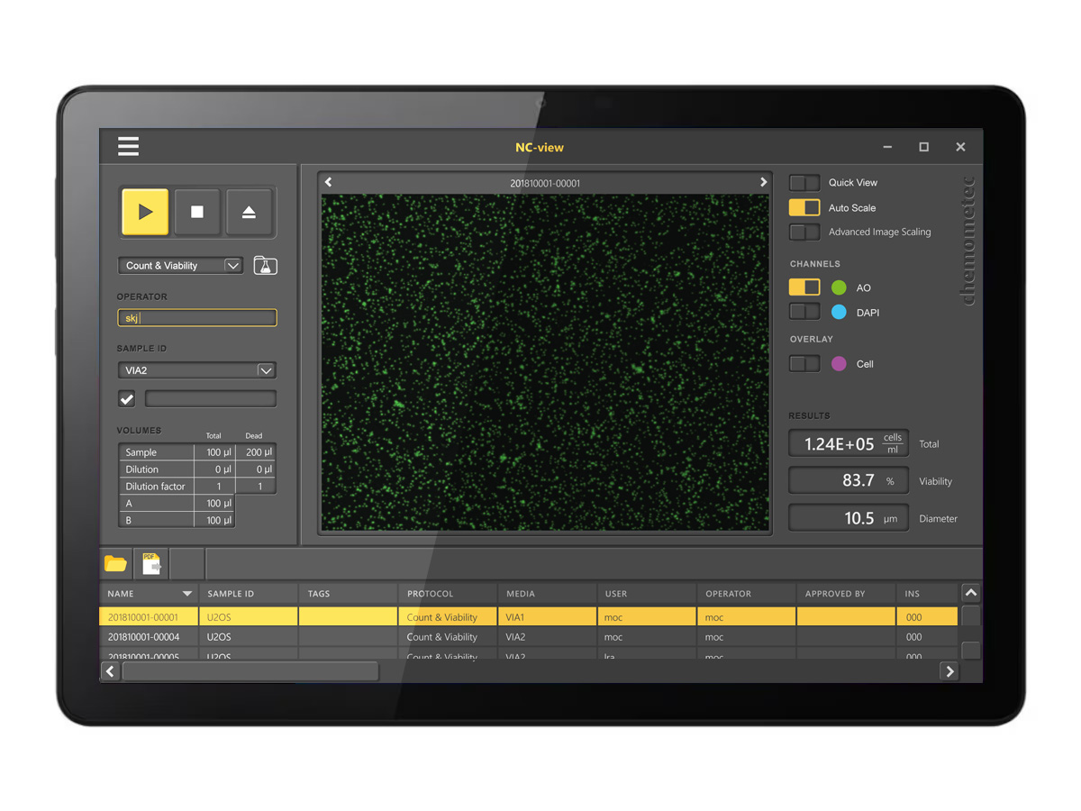Click the viability result 83.7 %

(849, 480)
